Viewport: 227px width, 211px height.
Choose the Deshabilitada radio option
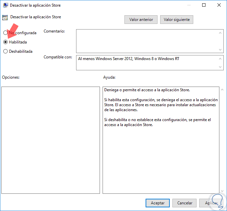[5, 51]
